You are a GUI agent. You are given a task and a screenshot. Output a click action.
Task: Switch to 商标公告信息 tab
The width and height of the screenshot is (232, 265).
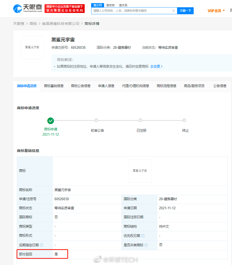81,86
